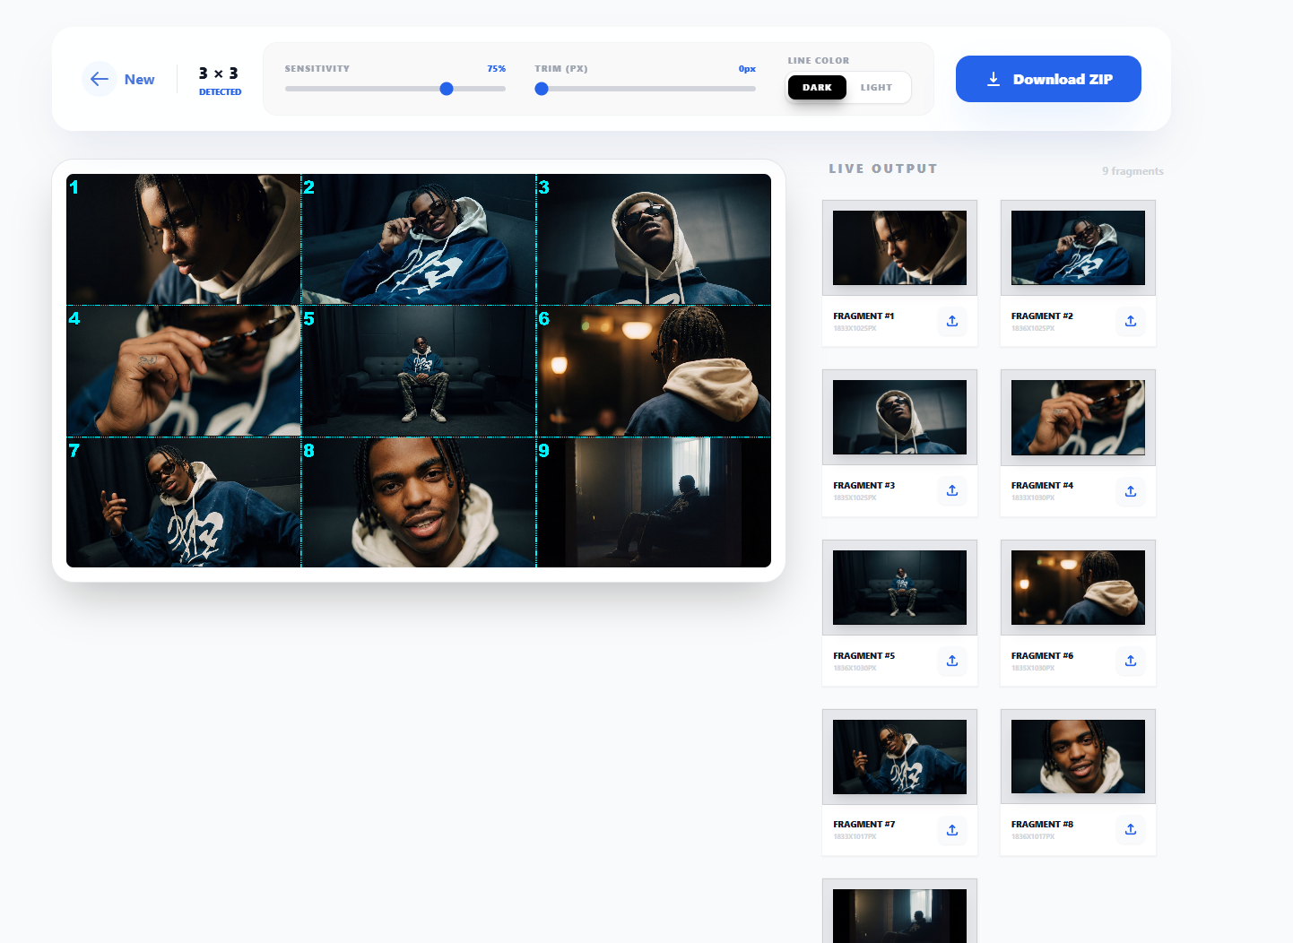Click grid cell 3 in the main preview

pos(654,239)
